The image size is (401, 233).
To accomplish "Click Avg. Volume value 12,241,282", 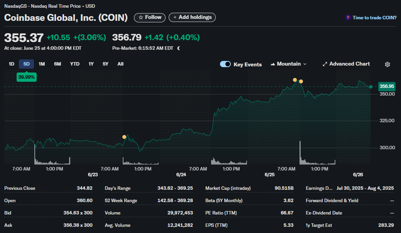I will tap(180, 225).
